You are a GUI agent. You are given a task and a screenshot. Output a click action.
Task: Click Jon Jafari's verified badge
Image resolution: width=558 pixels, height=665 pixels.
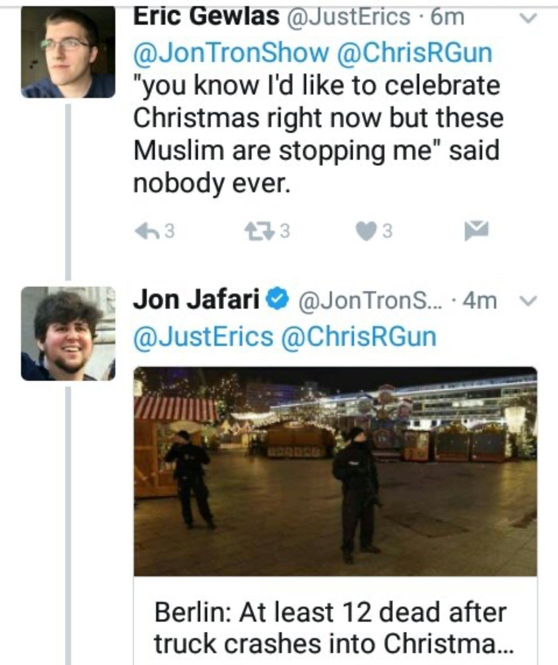pyautogui.click(x=278, y=299)
